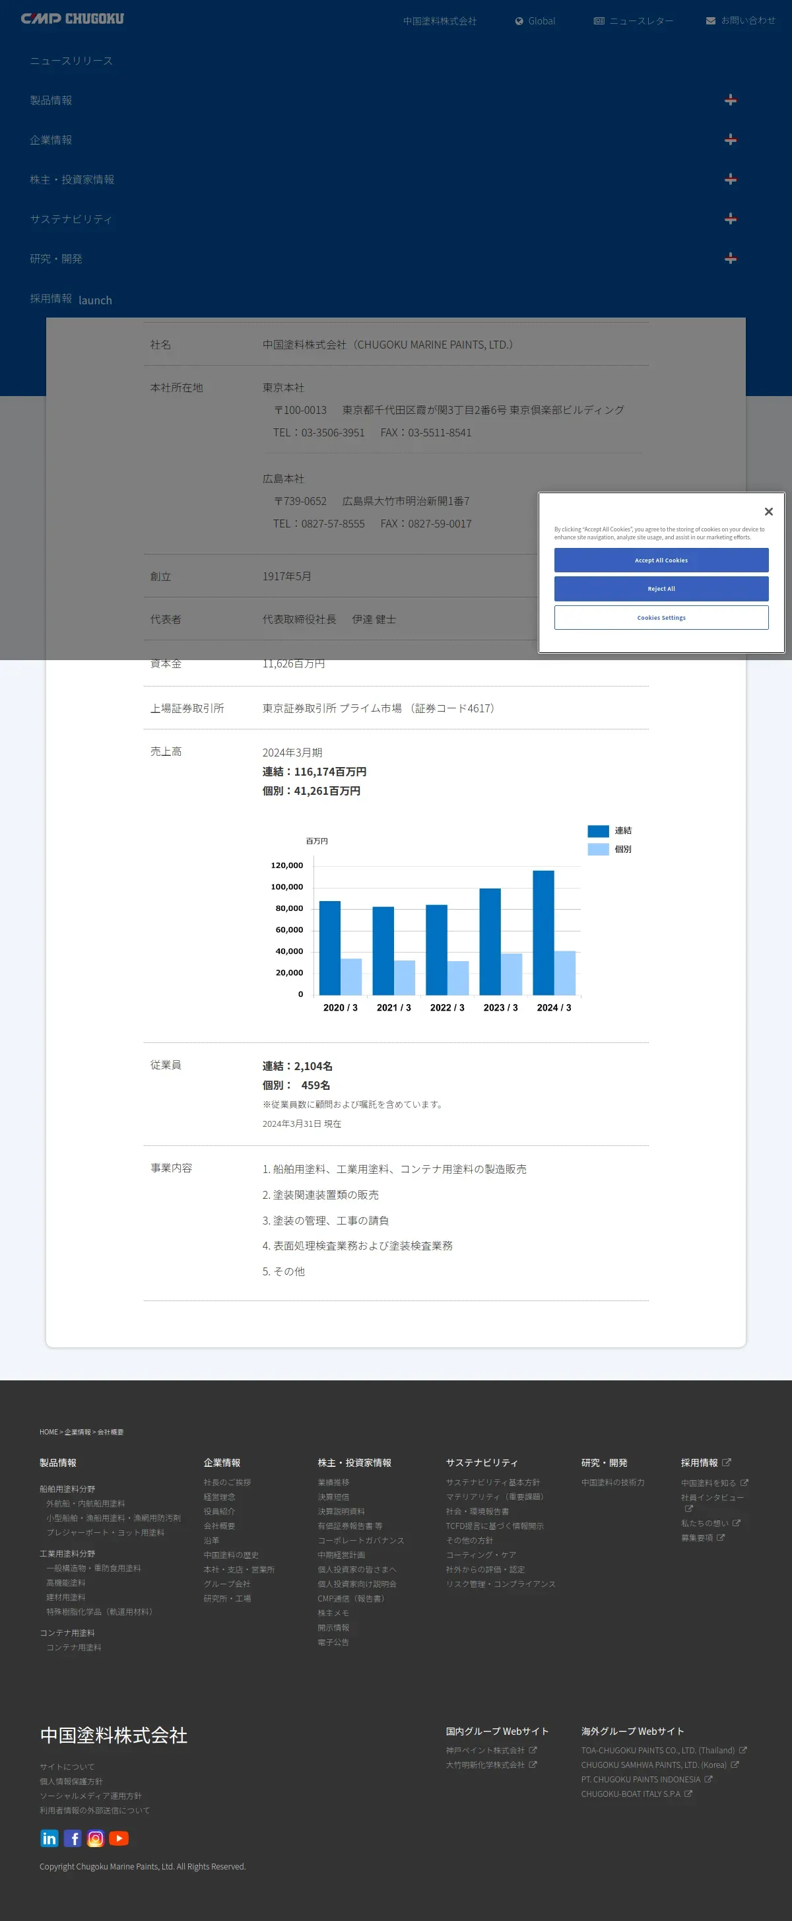Open 研究所・工場 footer link
Image resolution: width=792 pixels, height=1921 pixels.
click(228, 1598)
